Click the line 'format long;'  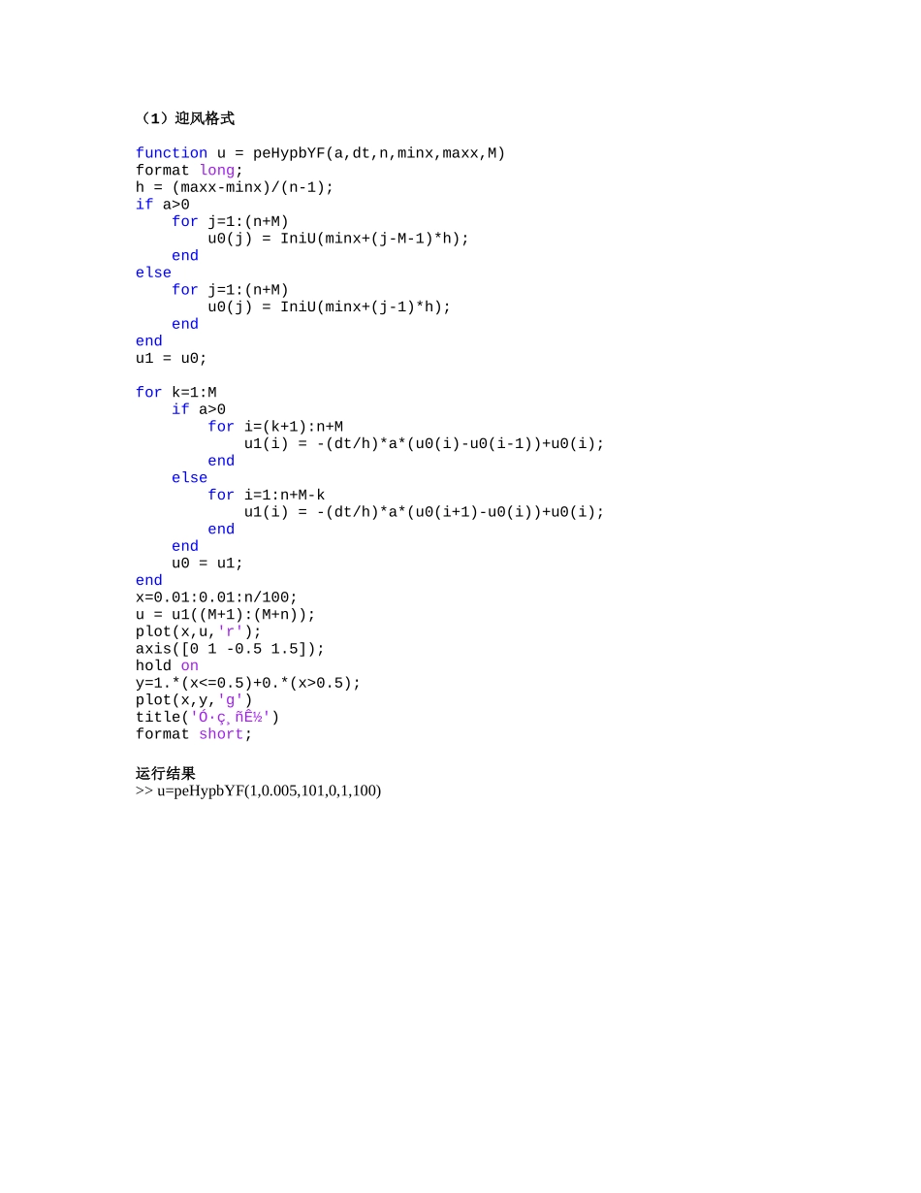pyautogui.click(x=189, y=171)
